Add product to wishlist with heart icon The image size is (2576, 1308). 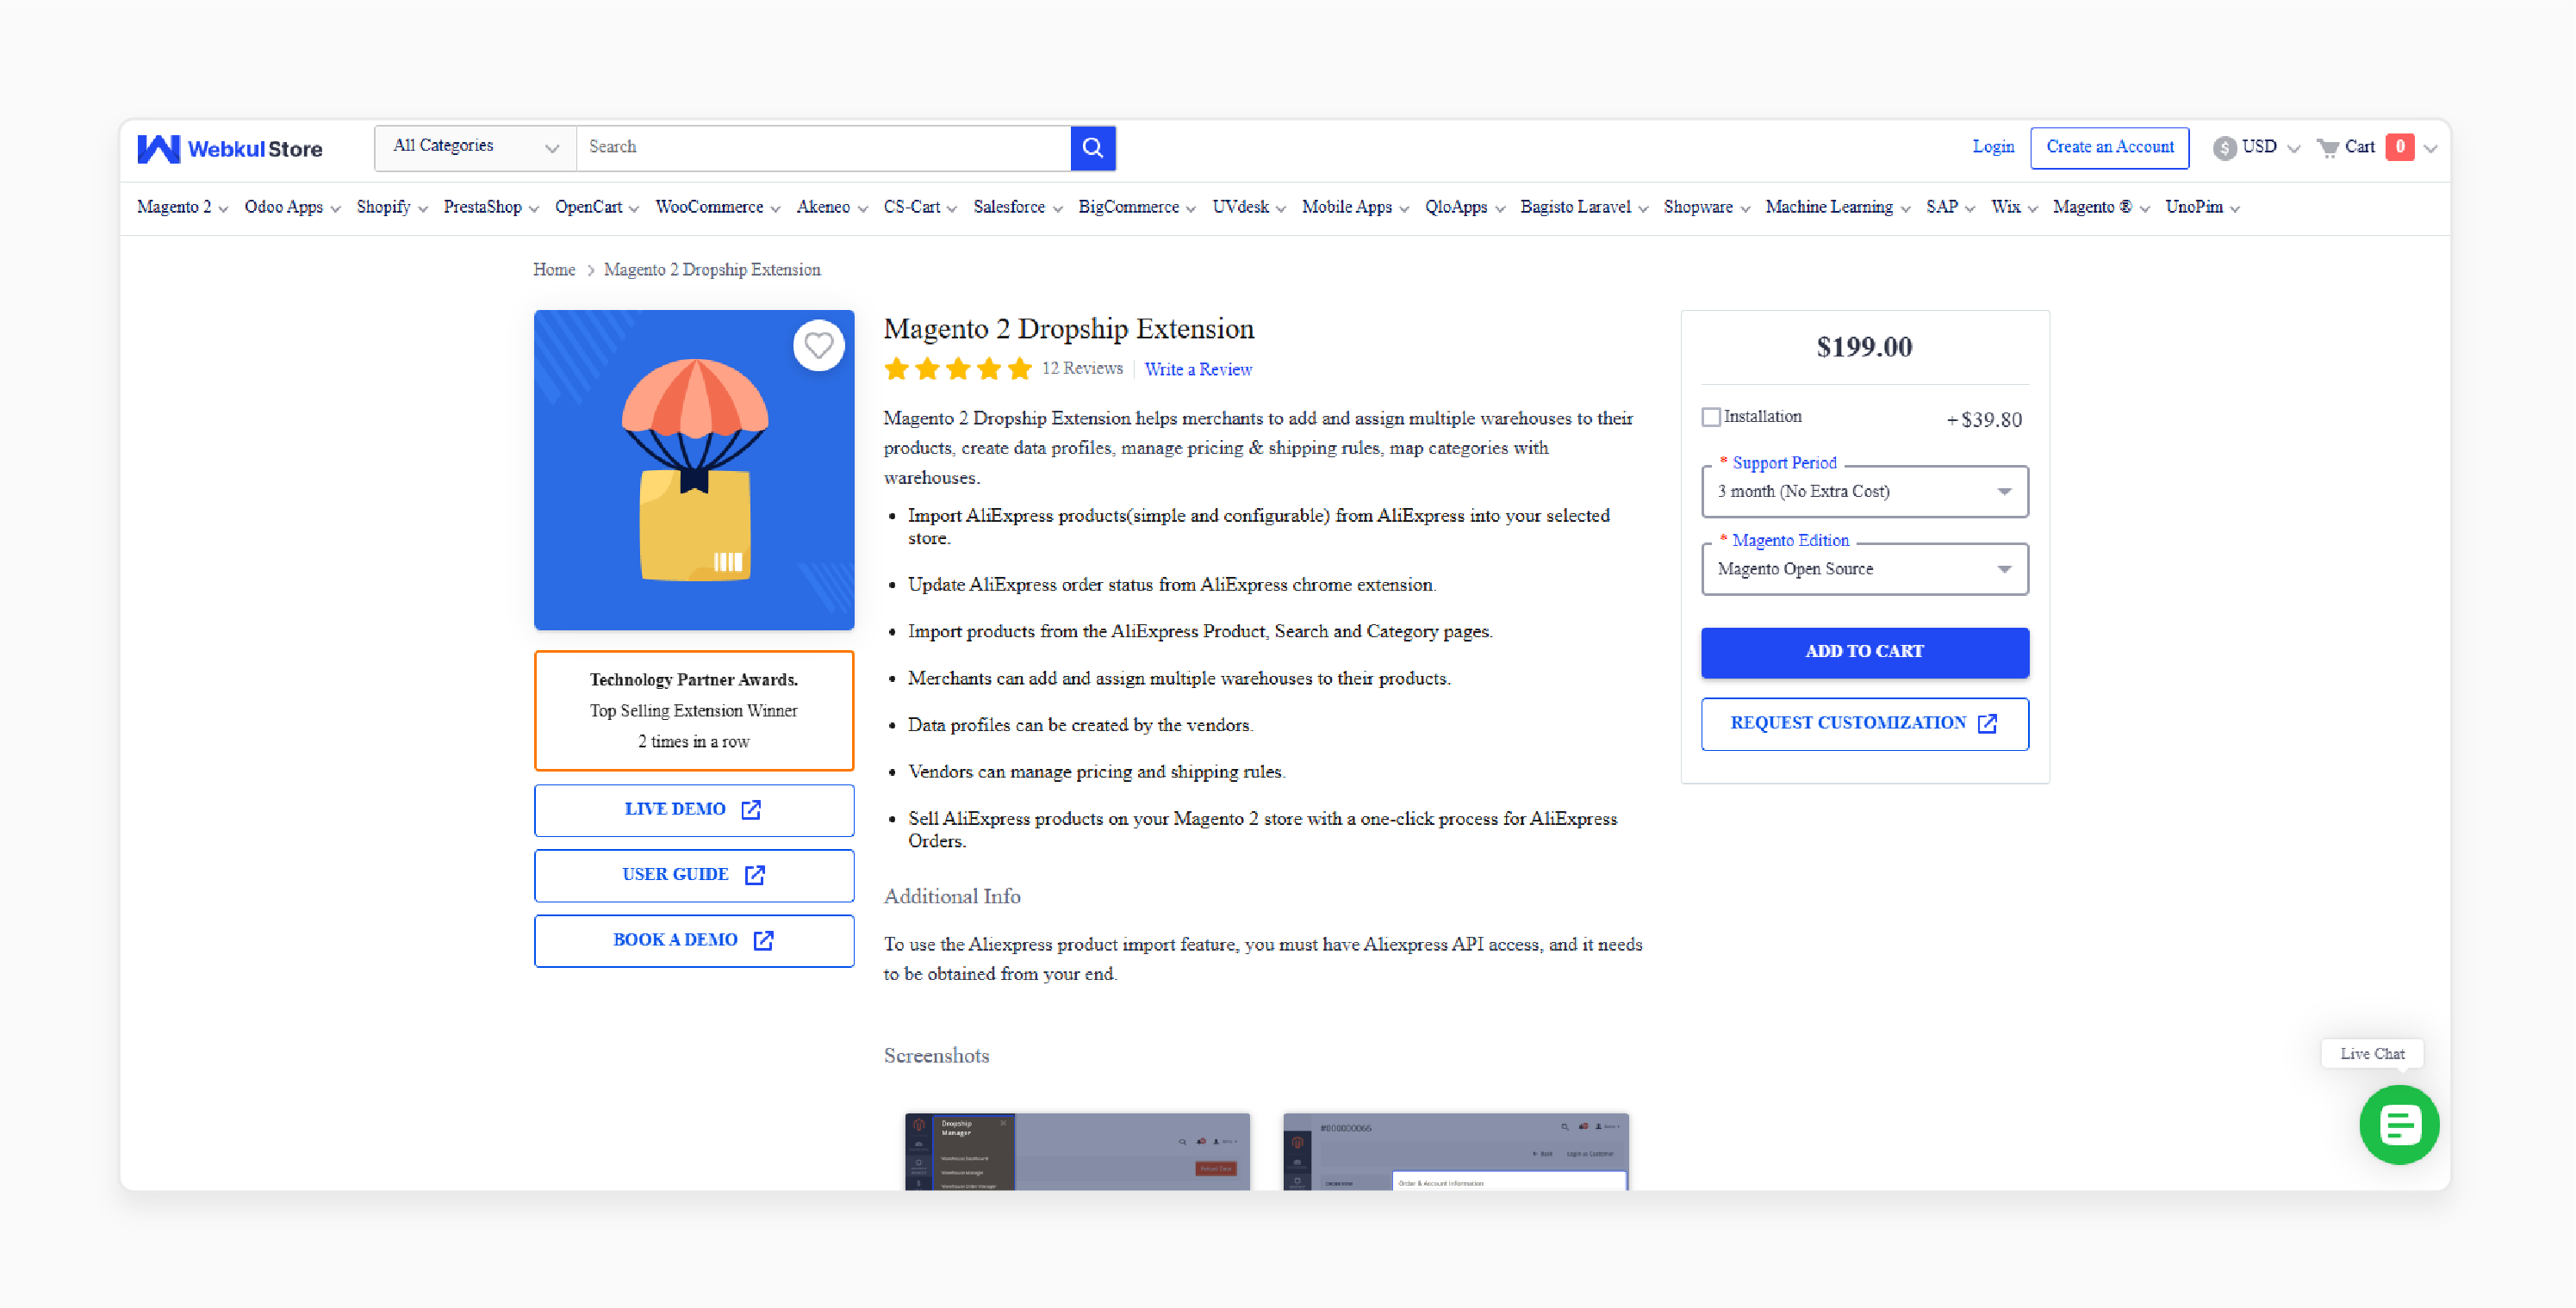[819, 346]
